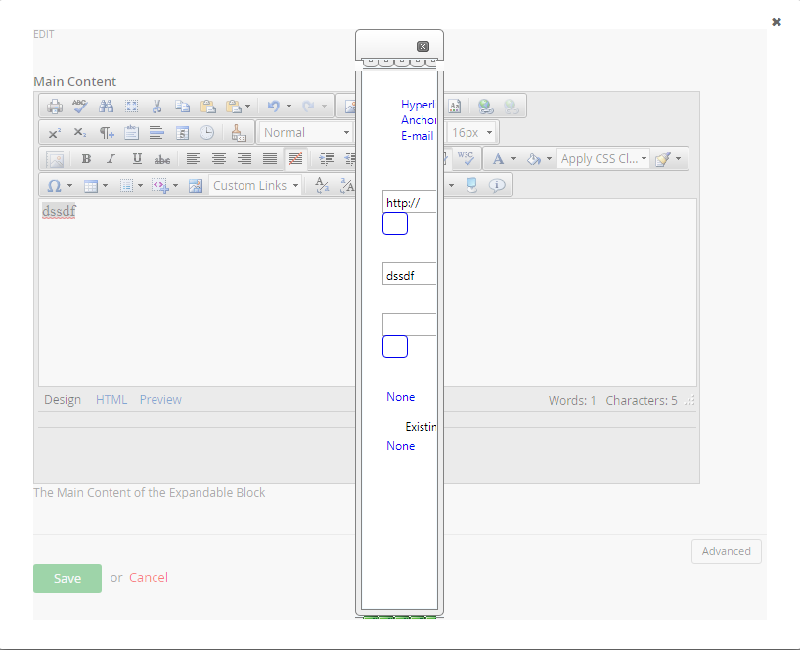Click the 'Characters: 5' status text
Screen dimensions: 800x650
(642, 401)
